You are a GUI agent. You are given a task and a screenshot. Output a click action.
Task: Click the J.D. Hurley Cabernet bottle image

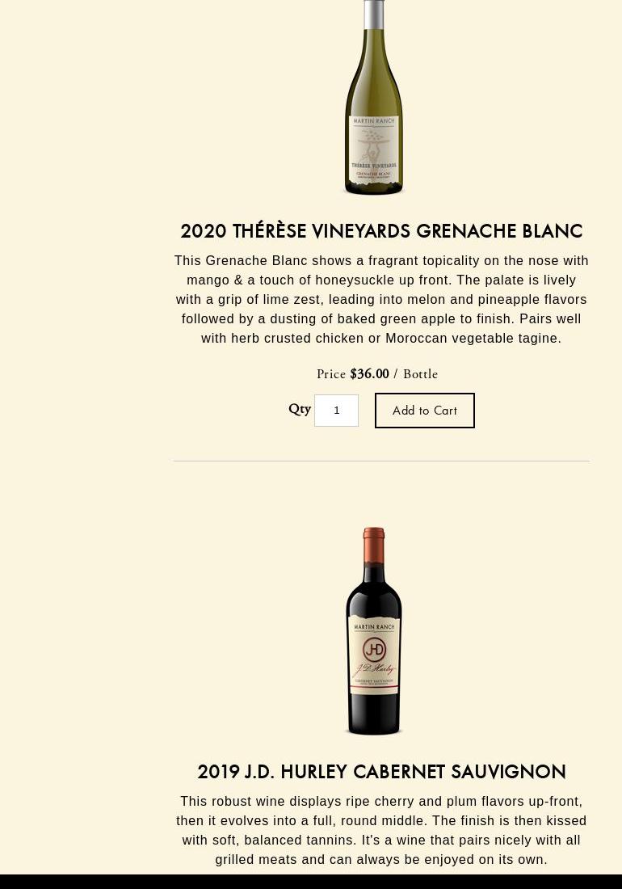pos(373,630)
